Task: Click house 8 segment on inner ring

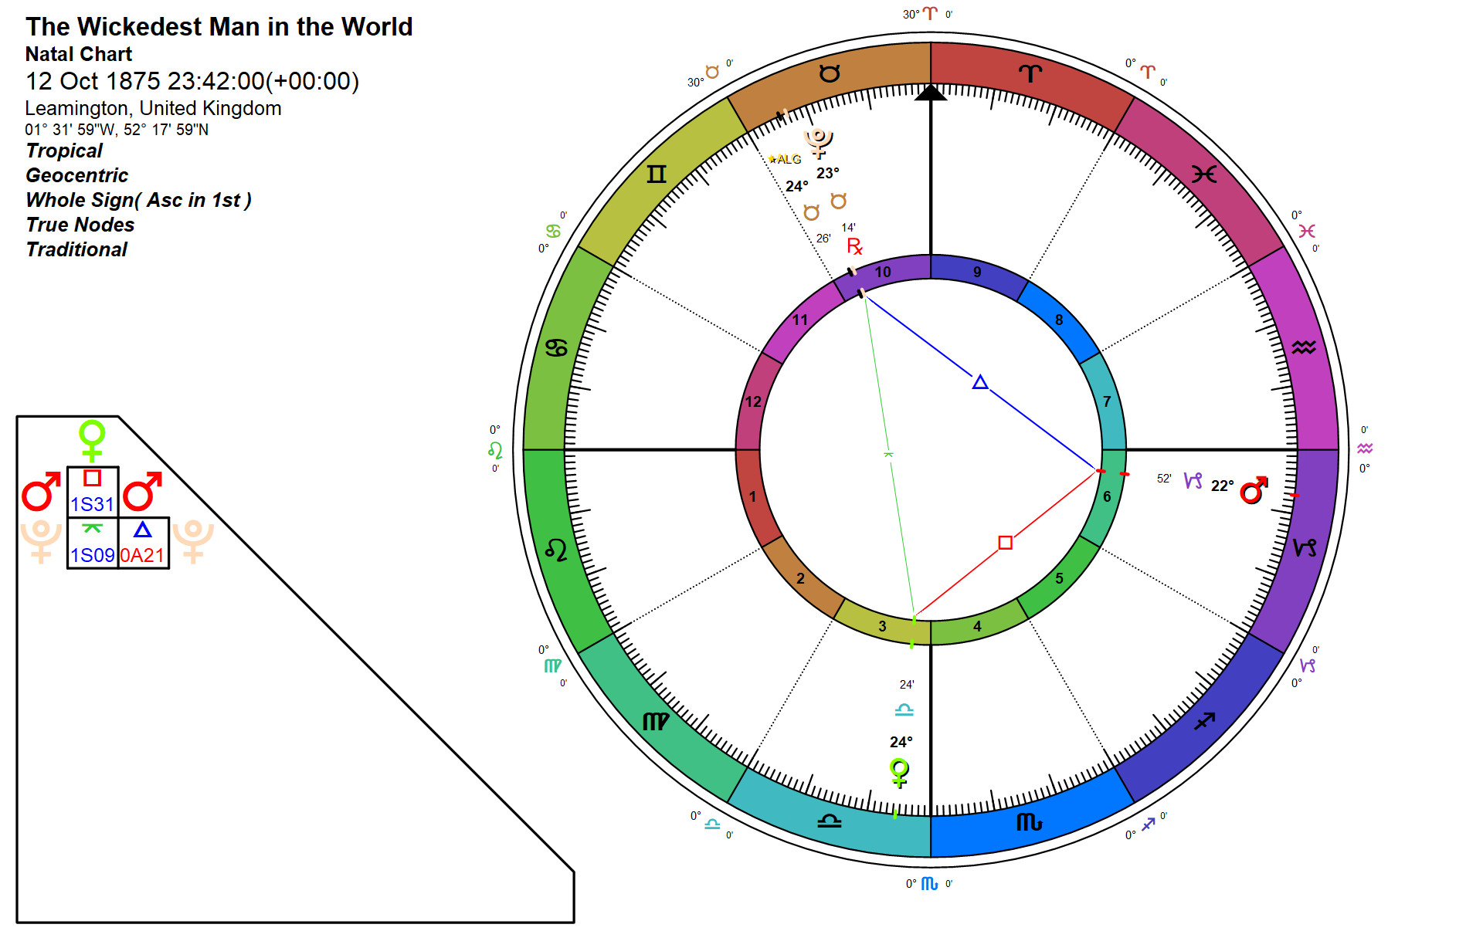Action: pyautogui.click(x=1059, y=320)
